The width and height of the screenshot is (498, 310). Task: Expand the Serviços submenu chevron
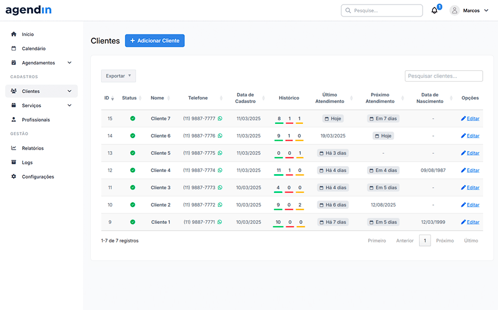70,105
